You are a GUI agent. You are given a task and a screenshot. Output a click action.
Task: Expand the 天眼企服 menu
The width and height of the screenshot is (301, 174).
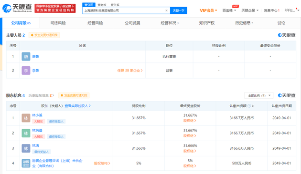pyautogui.click(x=250, y=10)
